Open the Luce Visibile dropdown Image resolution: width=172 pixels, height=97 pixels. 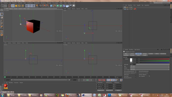[x=150, y=70]
